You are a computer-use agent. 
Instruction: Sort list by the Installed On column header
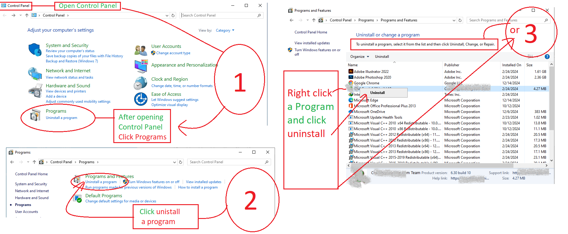512,65
